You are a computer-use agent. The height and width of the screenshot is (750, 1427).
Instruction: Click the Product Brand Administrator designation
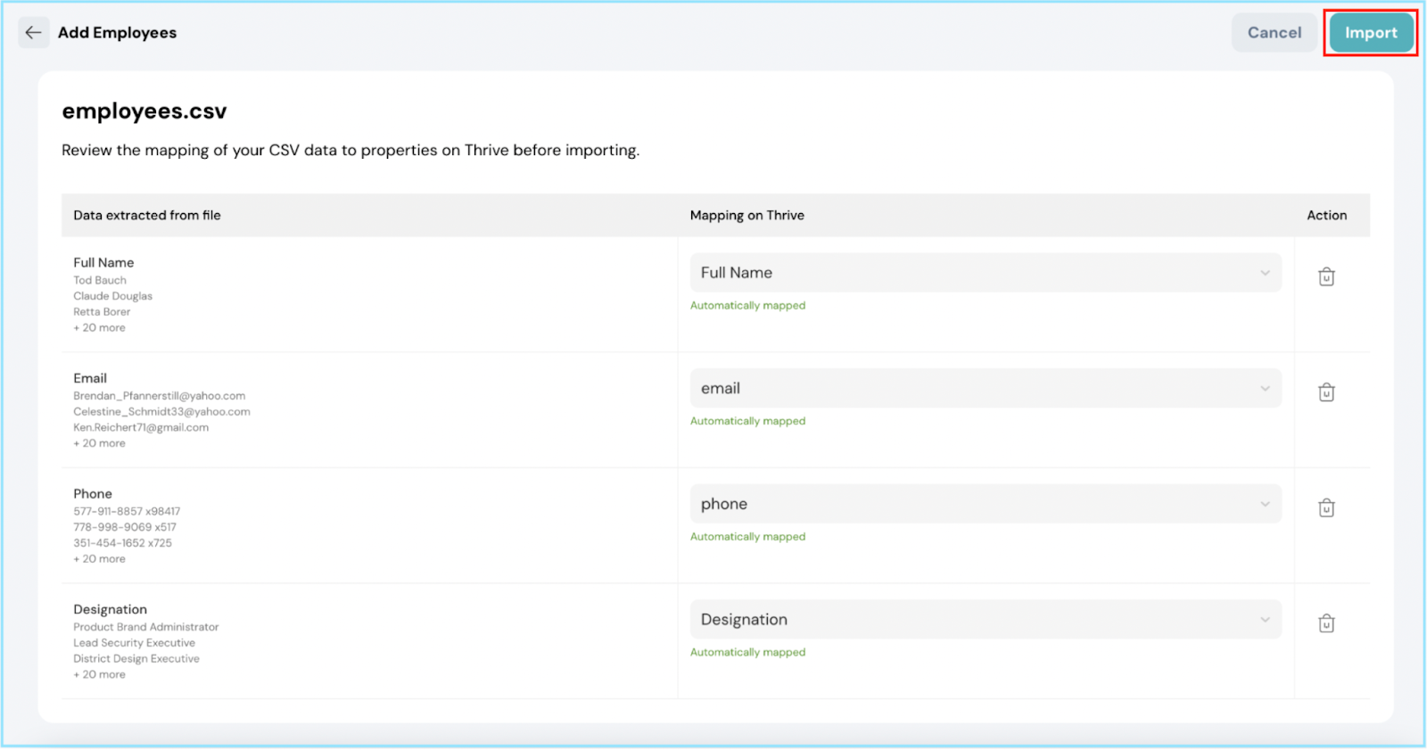(x=146, y=627)
